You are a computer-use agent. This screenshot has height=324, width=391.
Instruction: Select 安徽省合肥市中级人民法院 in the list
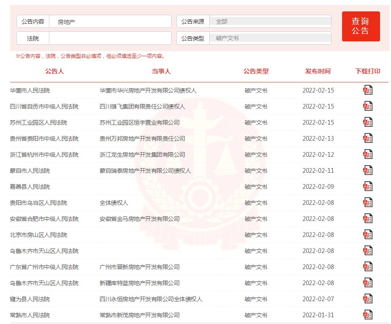click(x=44, y=219)
